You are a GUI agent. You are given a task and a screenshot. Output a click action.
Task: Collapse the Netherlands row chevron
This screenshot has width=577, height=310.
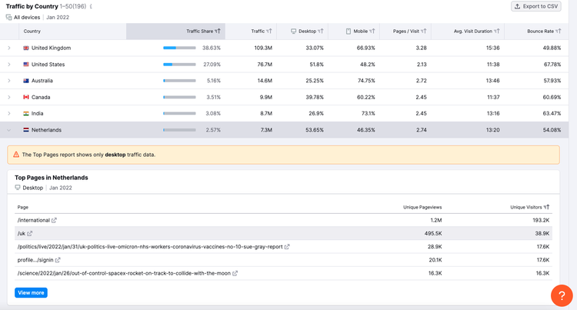[9, 130]
